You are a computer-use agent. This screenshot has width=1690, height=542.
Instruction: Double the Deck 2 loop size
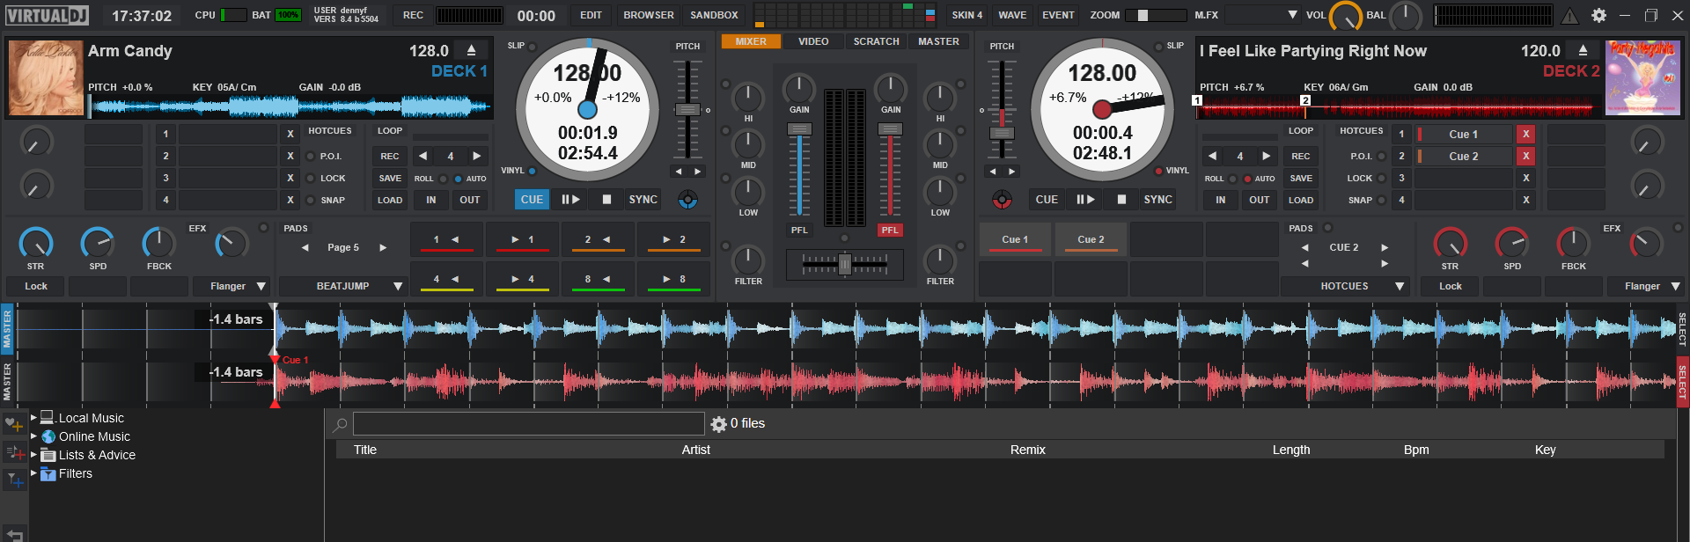click(x=1266, y=156)
